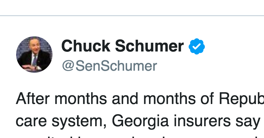Click the horizontal divider line above the tweet
Screen dimensions: 264x138
pos(132,16)
